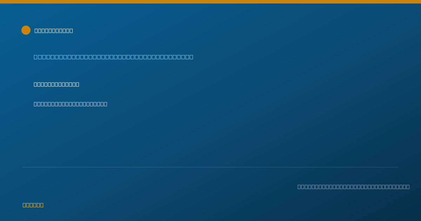
Task: Click the first character of the light-blue line
Action: 35,57
